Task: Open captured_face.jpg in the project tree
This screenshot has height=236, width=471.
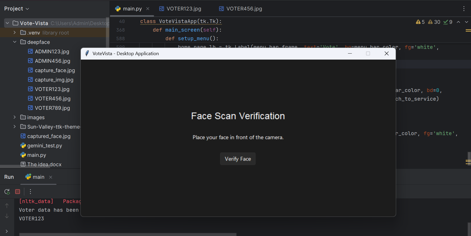Action: click(49, 136)
